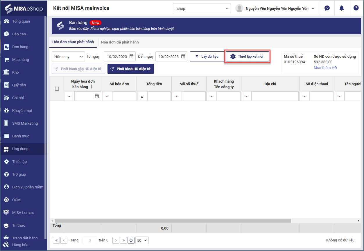This screenshot has height=251, width=364.
Task: Click Lấy dữ liệu button
Action: [207, 57]
